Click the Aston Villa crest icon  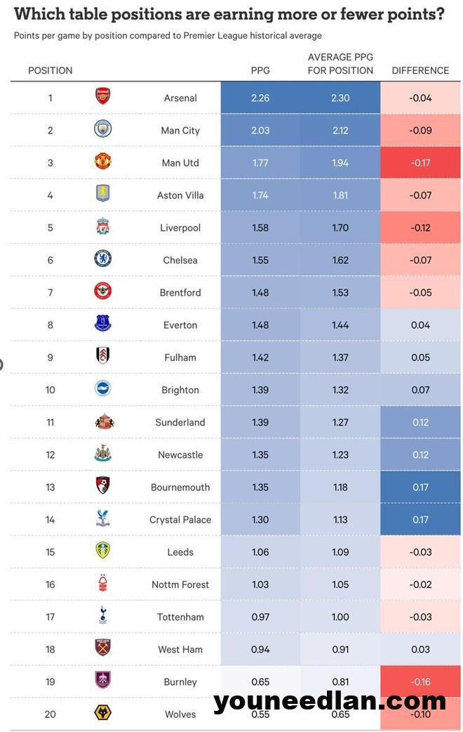pyautogui.click(x=103, y=194)
